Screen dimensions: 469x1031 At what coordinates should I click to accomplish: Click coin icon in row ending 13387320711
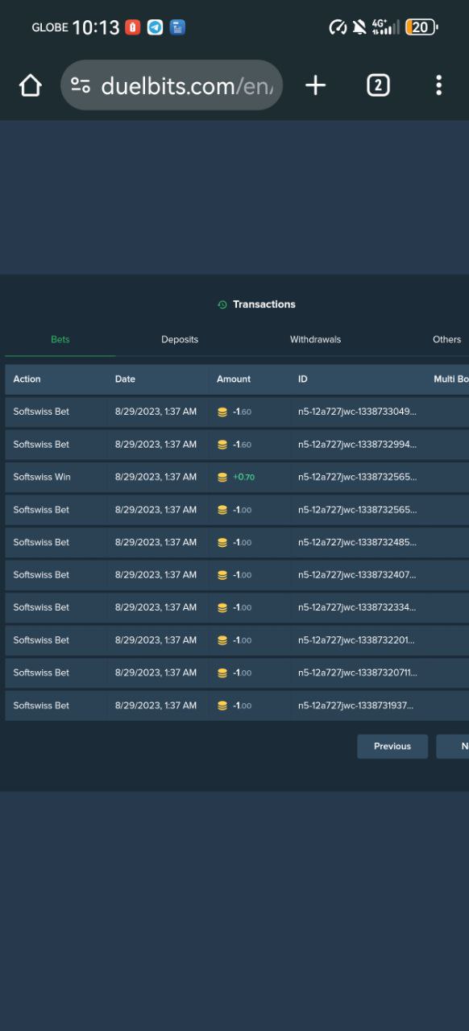coord(222,673)
